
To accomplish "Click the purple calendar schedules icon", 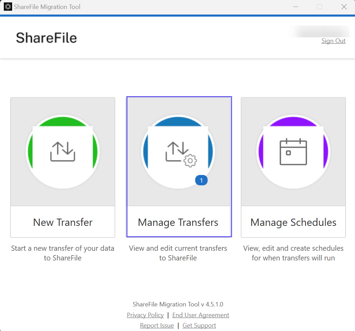I will point(293,151).
